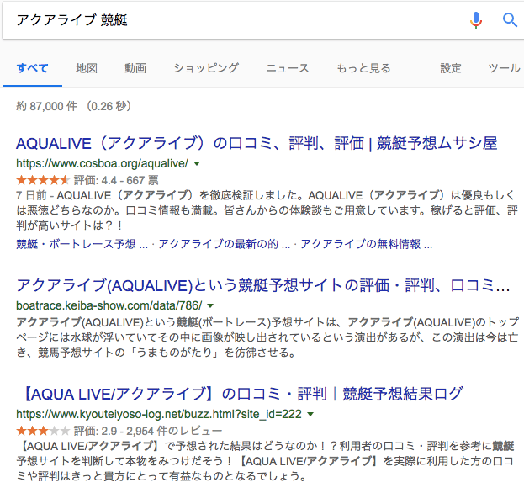
Task: Expand the arrow next to boatrace.keiba-show.com URL
Action: [210, 305]
